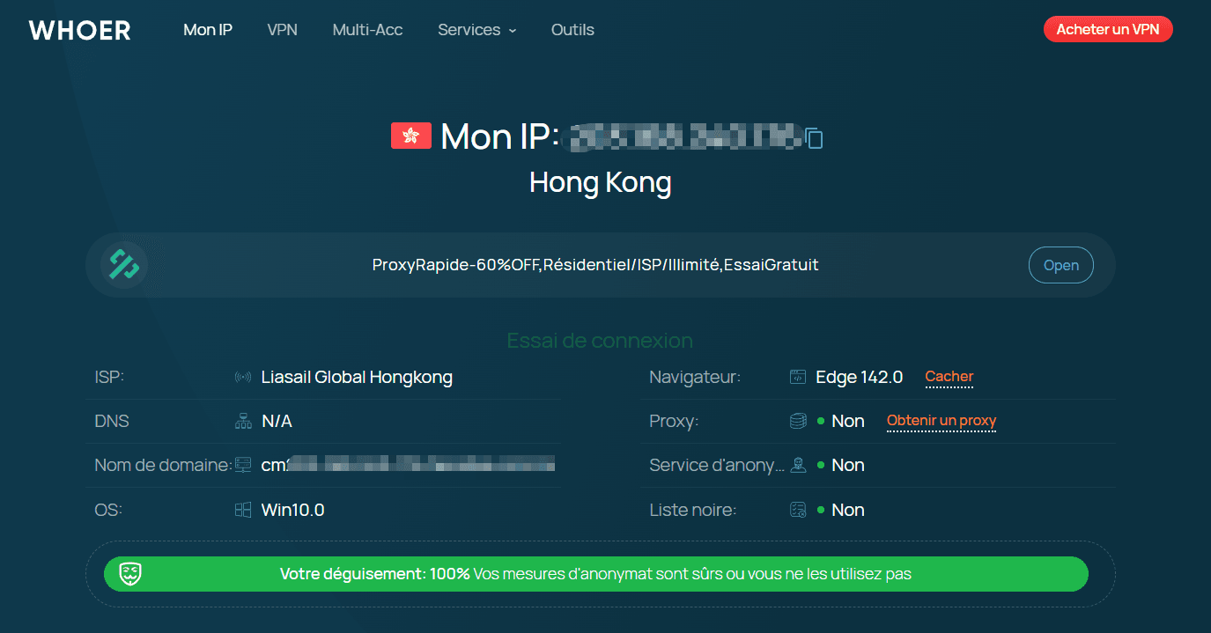Click the Cacher link next to browser

coord(949,377)
